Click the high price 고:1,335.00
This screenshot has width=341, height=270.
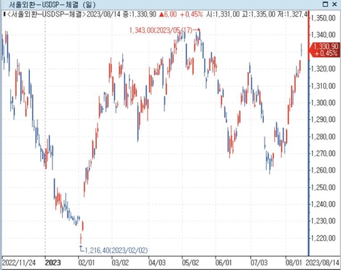click(258, 14)
